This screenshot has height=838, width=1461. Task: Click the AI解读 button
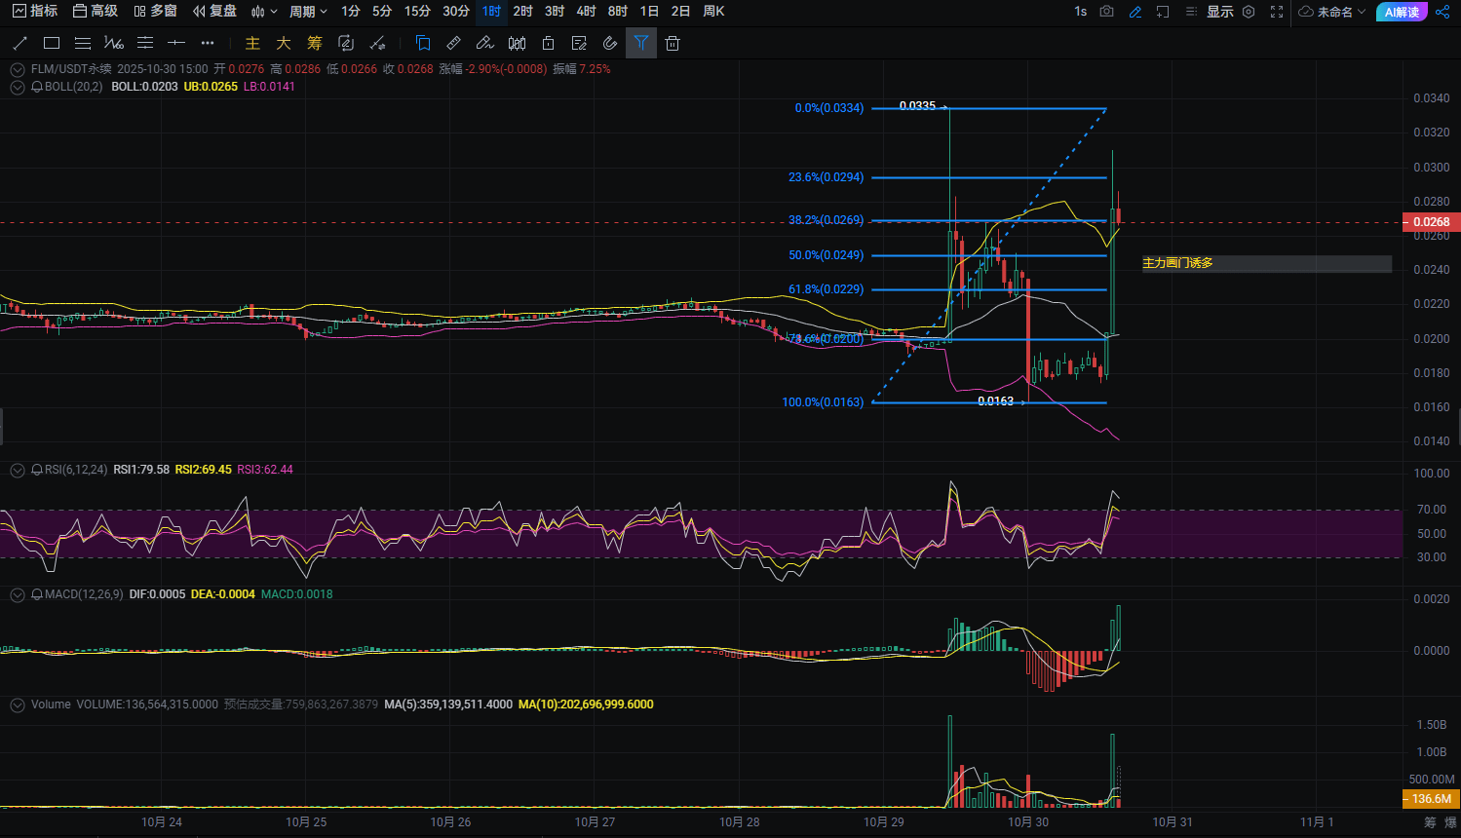point(1402,12)
